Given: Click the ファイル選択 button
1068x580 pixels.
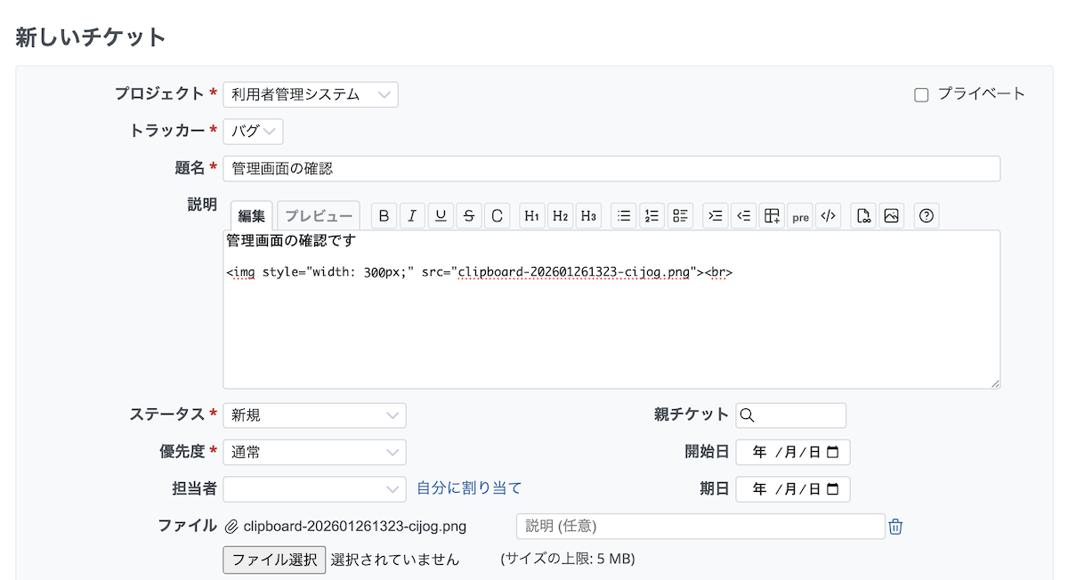Looking at the screenshot, I should pyautogui.click(x=274, y=560).
